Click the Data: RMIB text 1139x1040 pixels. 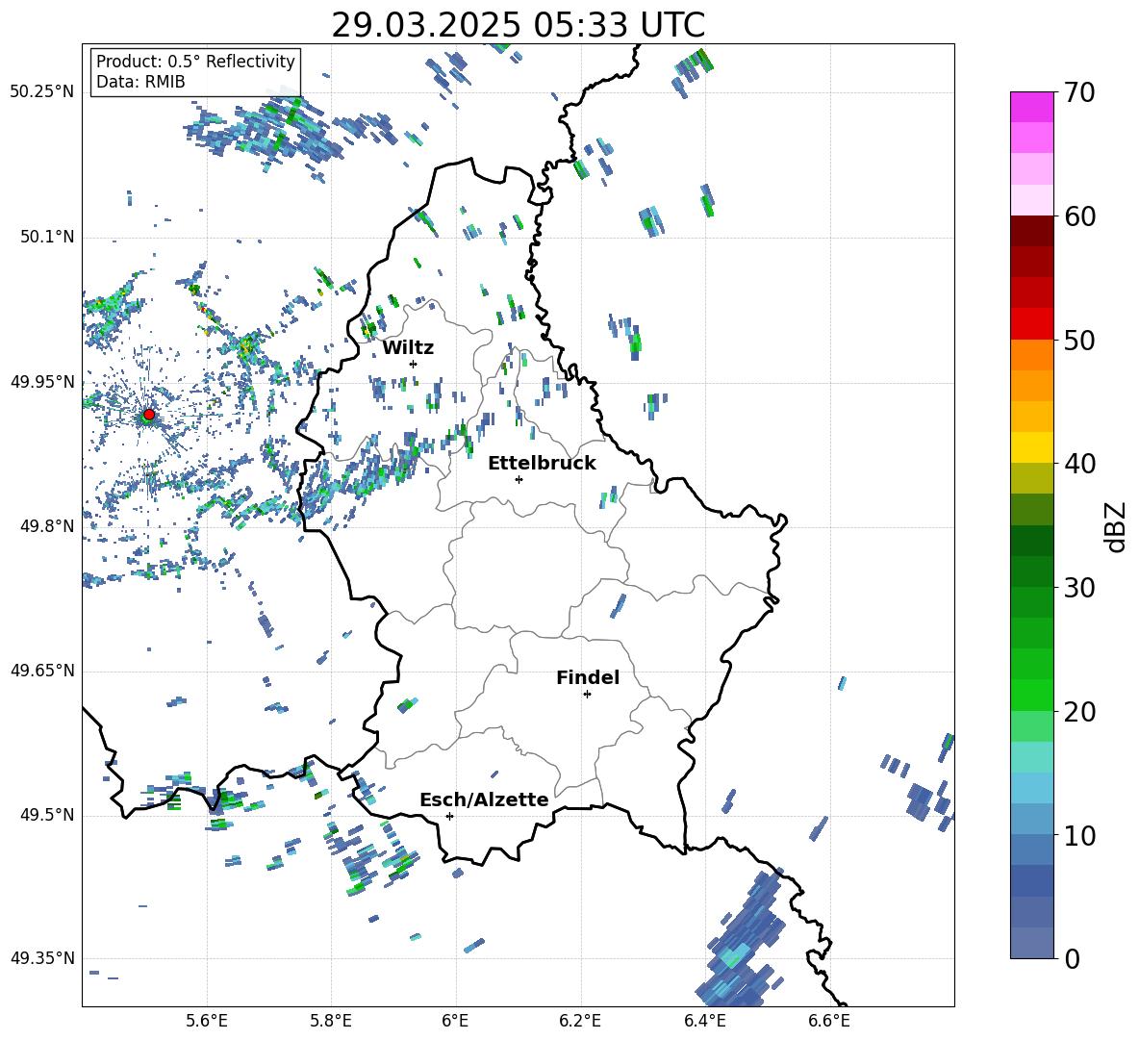point(140,82)
